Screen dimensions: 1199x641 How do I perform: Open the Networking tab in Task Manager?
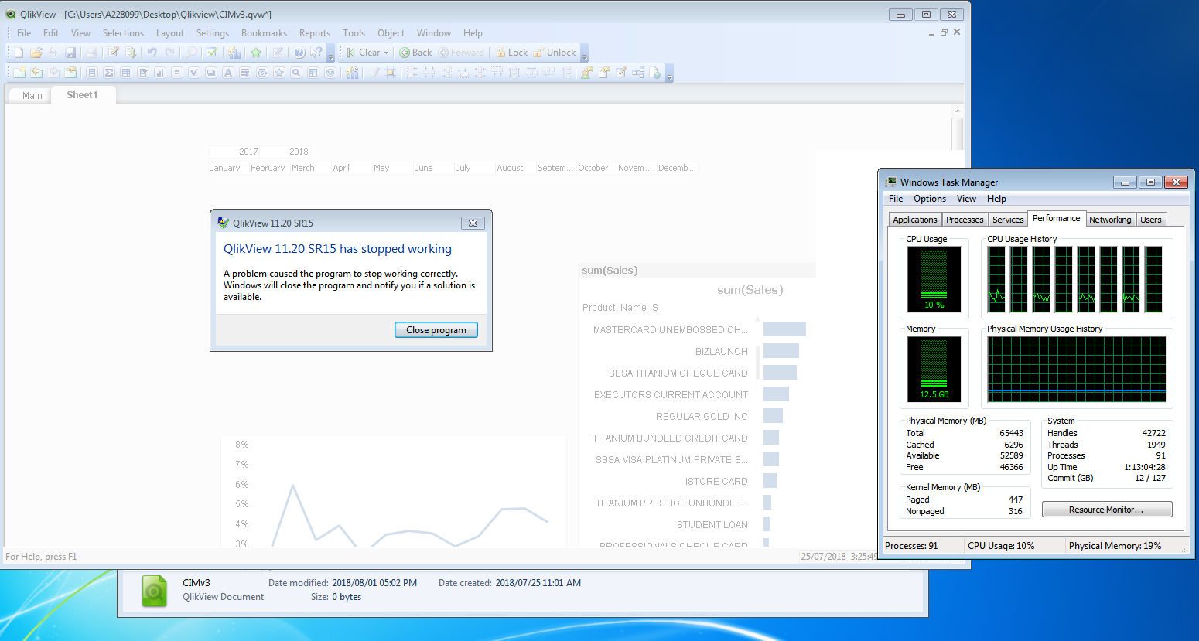[x=1110, y=220]
